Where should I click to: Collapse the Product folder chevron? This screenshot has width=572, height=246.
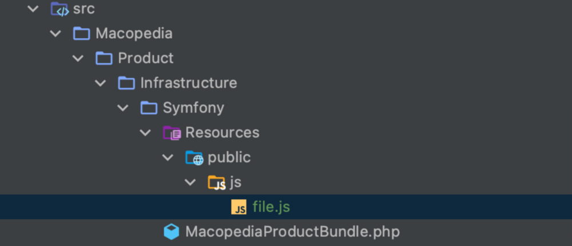(x=78, y=58)
